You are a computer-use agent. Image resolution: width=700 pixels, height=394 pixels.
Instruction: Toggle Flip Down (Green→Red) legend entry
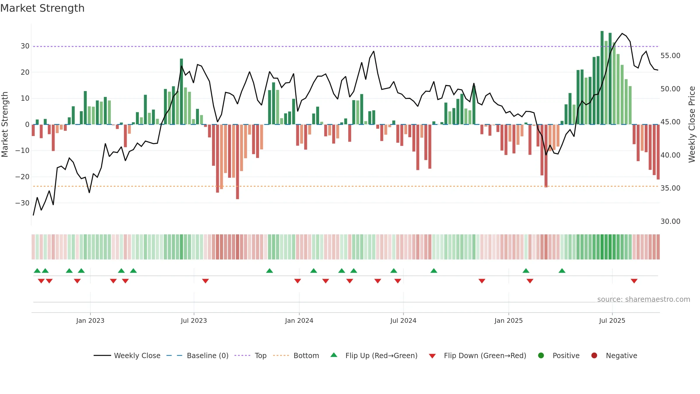477,355
